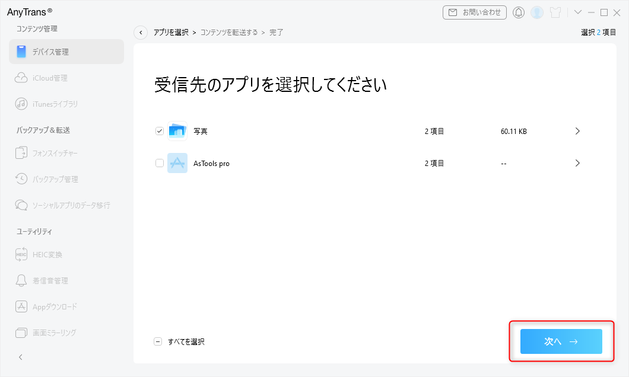629x377 pixels.
Task: Check the AsTools pro checkbox
Action: (160, 163)
